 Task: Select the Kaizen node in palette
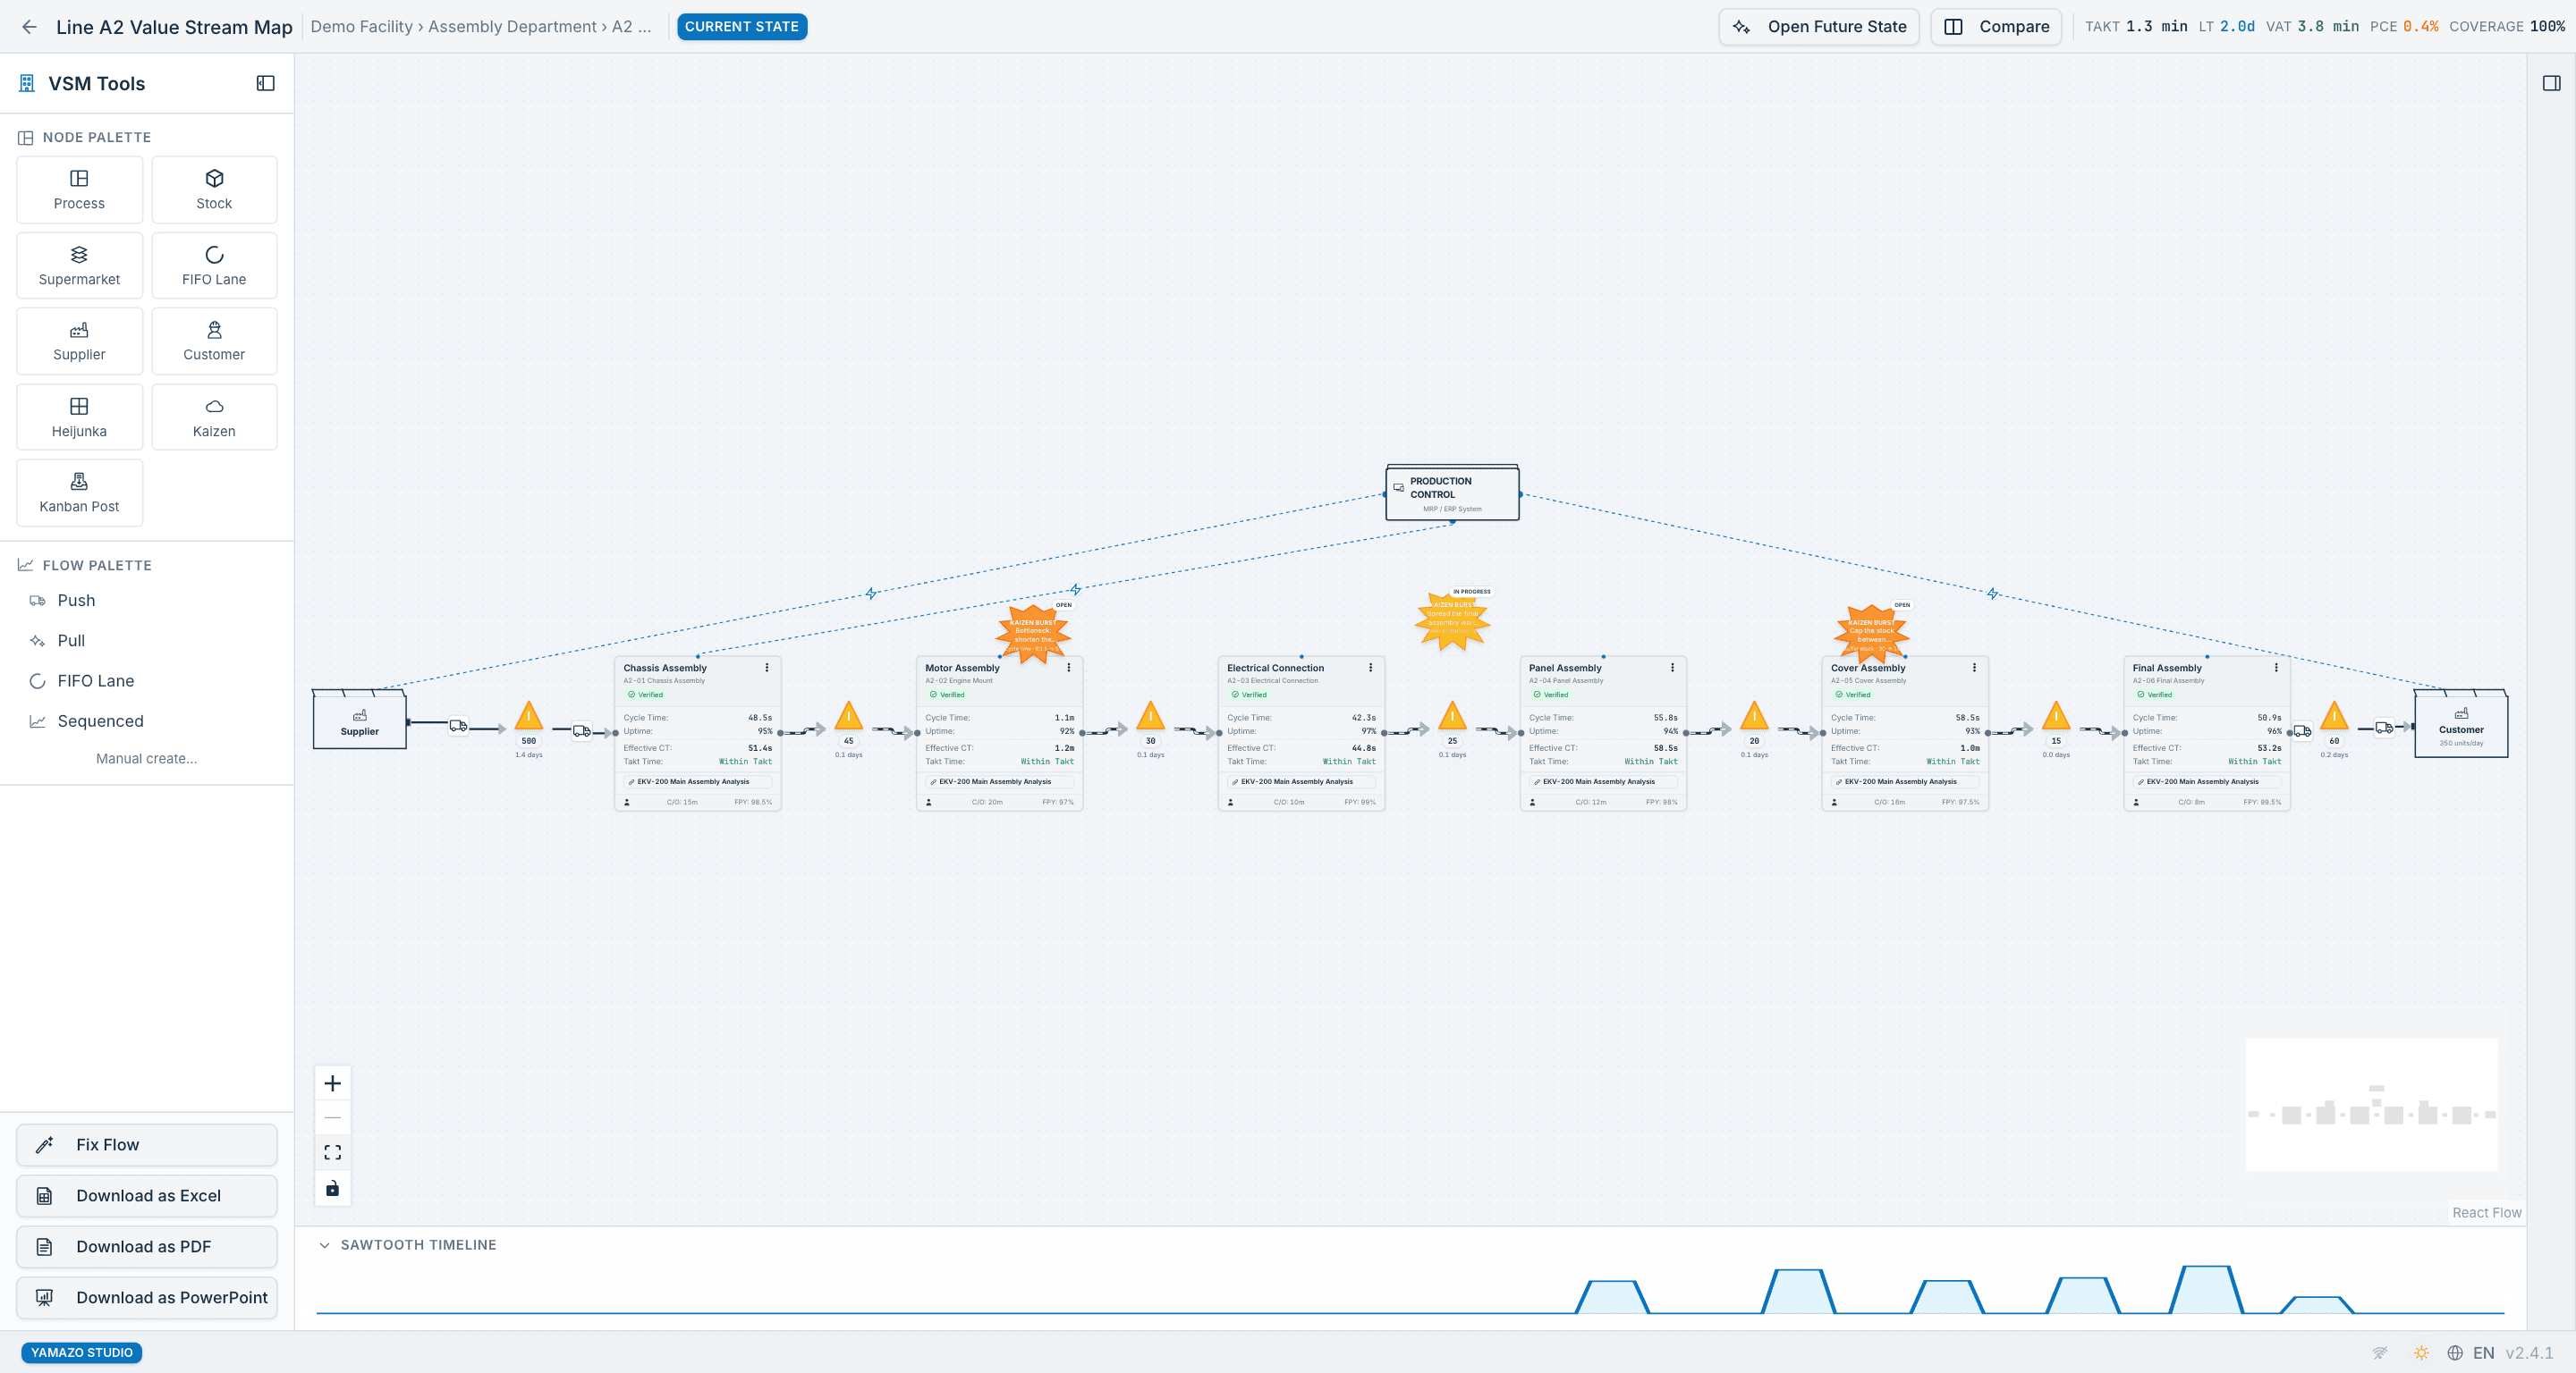(x=214, y=417)
